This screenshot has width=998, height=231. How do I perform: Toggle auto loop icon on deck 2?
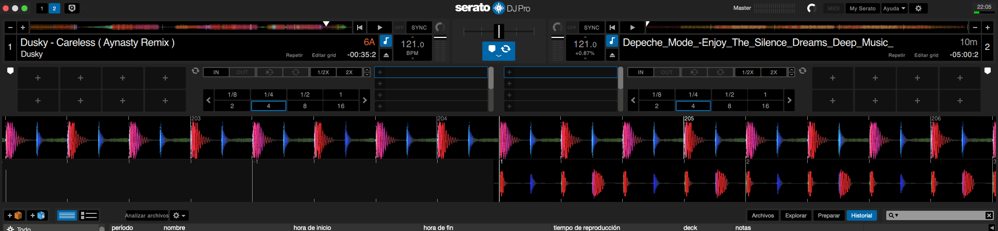(803, 71)
